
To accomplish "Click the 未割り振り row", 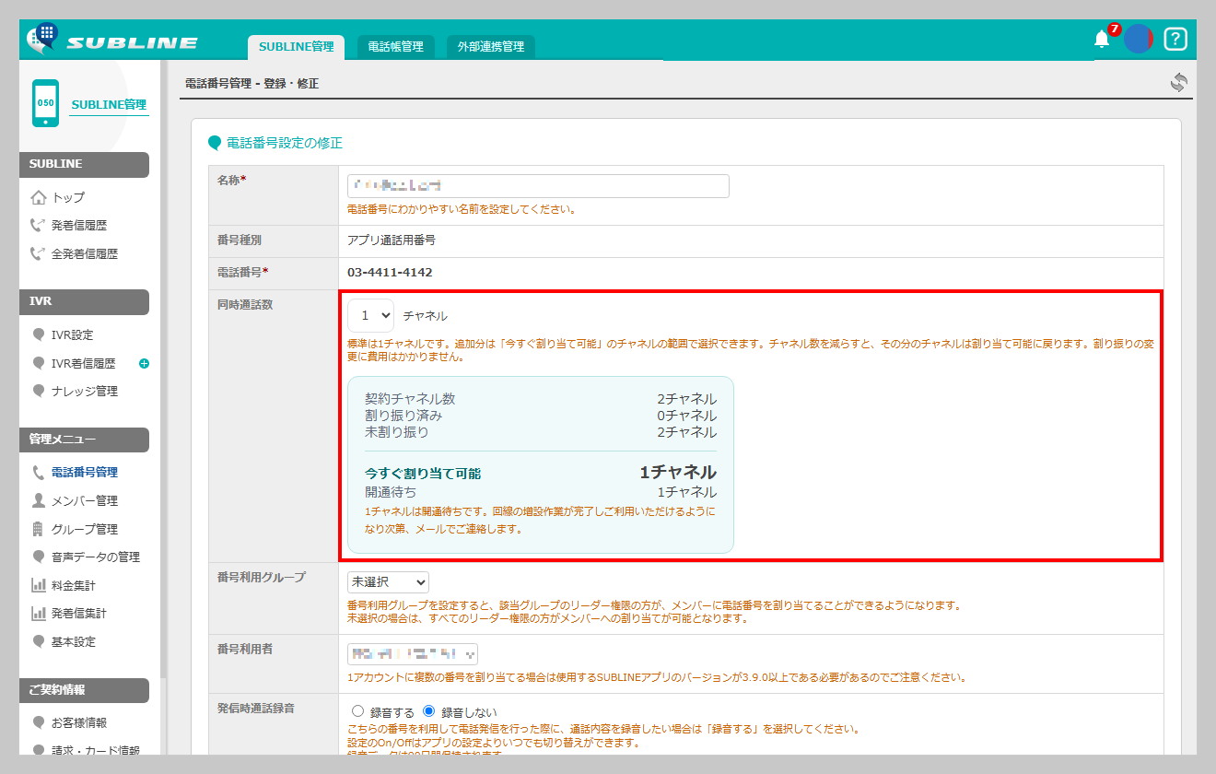I will tap(541, 432).
